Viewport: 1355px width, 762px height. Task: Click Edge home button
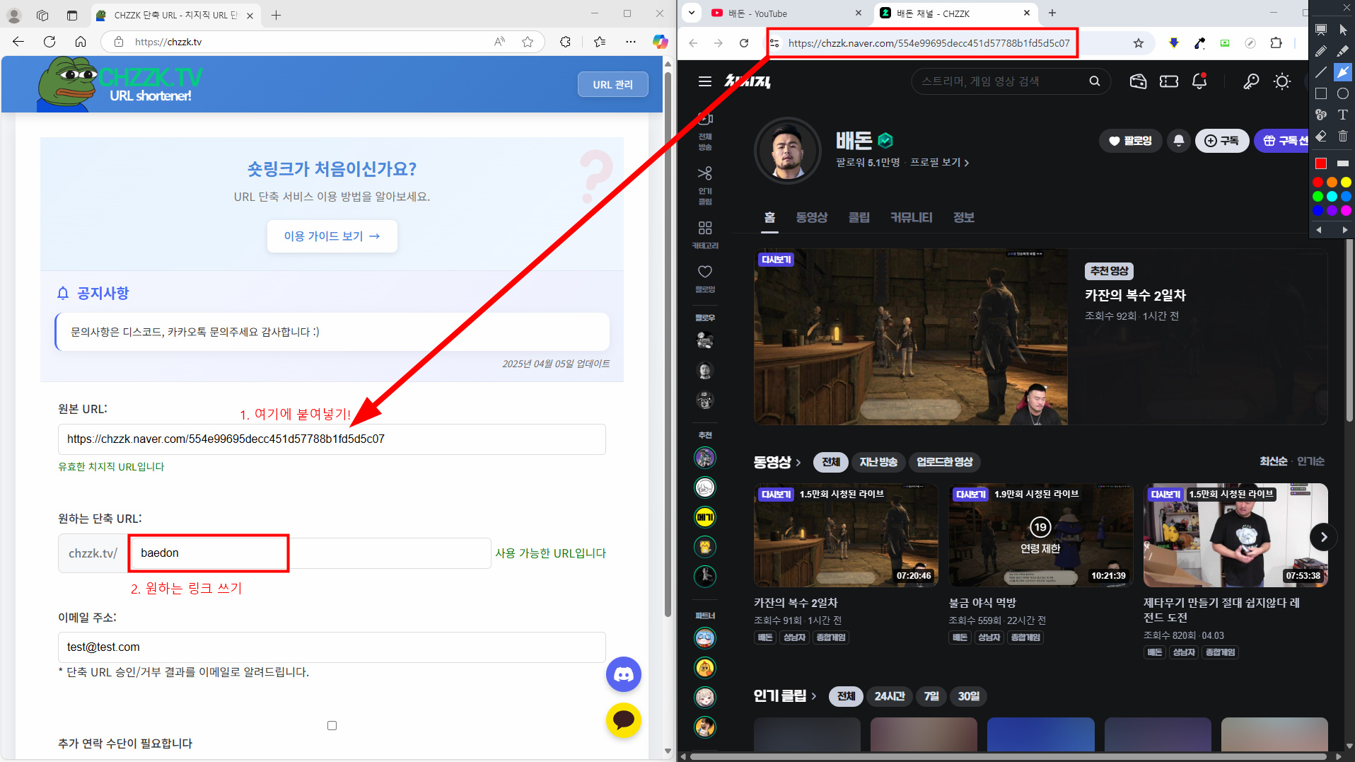(81, 42)
